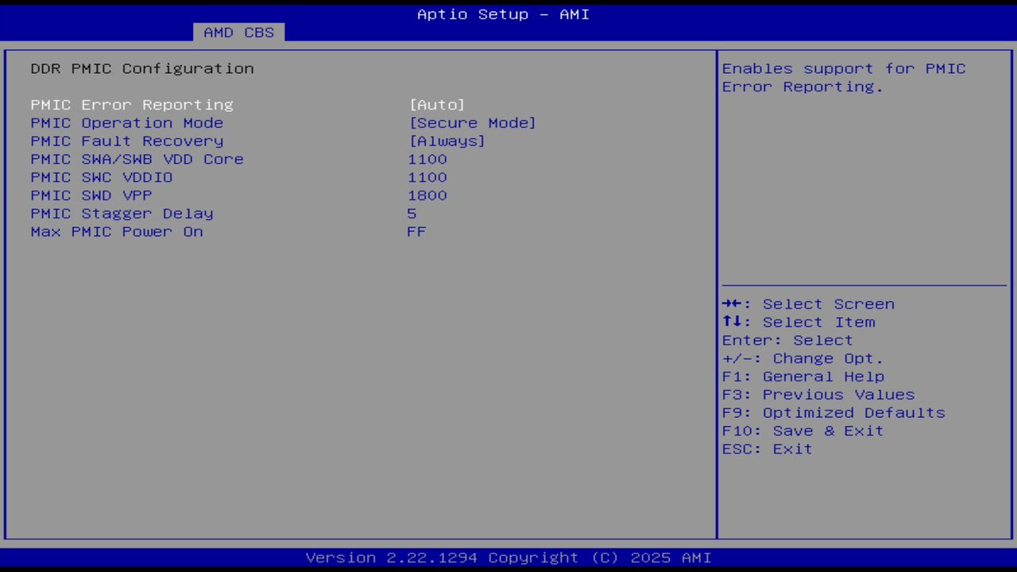
Task: Select the PMIC Operation Mode label
Action: [x=127, y=123]
